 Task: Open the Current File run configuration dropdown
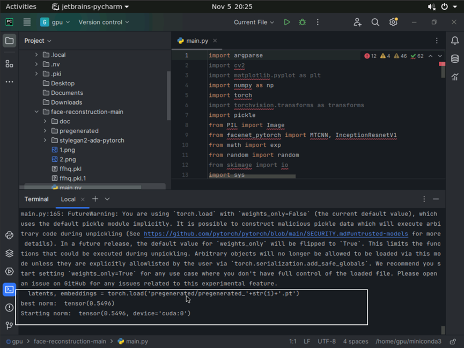pos(254,22)
